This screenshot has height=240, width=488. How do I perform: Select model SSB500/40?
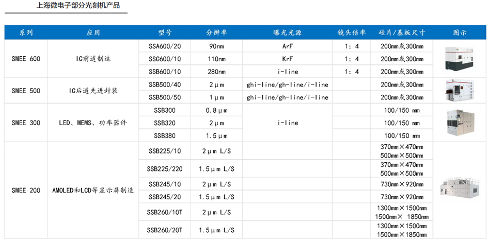165,85
